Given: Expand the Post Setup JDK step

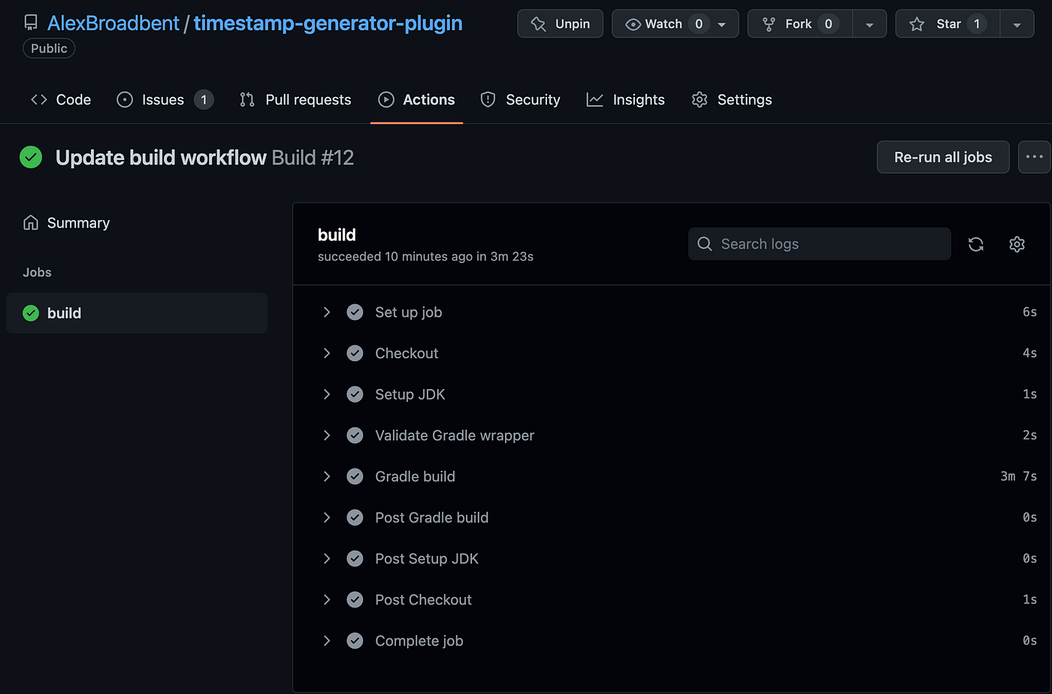Looking at the screenshot, I should [x=327, y=559].
